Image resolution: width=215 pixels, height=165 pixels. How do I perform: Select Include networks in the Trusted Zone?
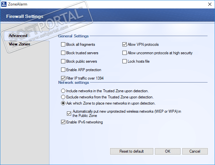(63, 91)
